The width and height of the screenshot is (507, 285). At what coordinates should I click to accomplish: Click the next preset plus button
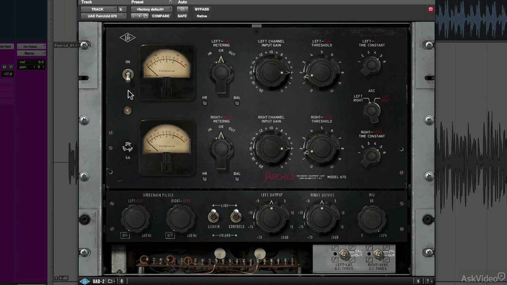pos(139,16)
